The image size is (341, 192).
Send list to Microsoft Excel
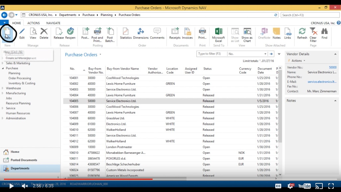(218, 35)
